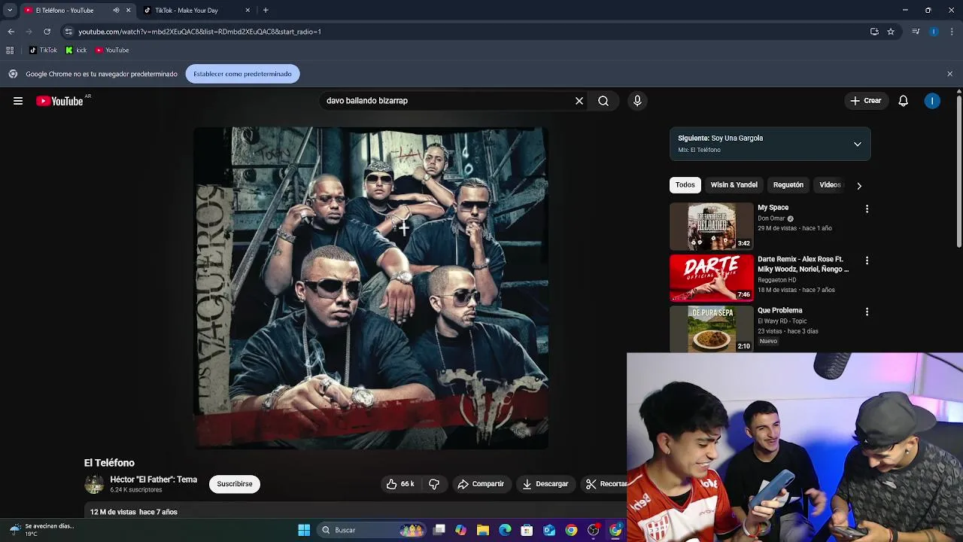View site information icon in address bar

(x=68, y=32)
